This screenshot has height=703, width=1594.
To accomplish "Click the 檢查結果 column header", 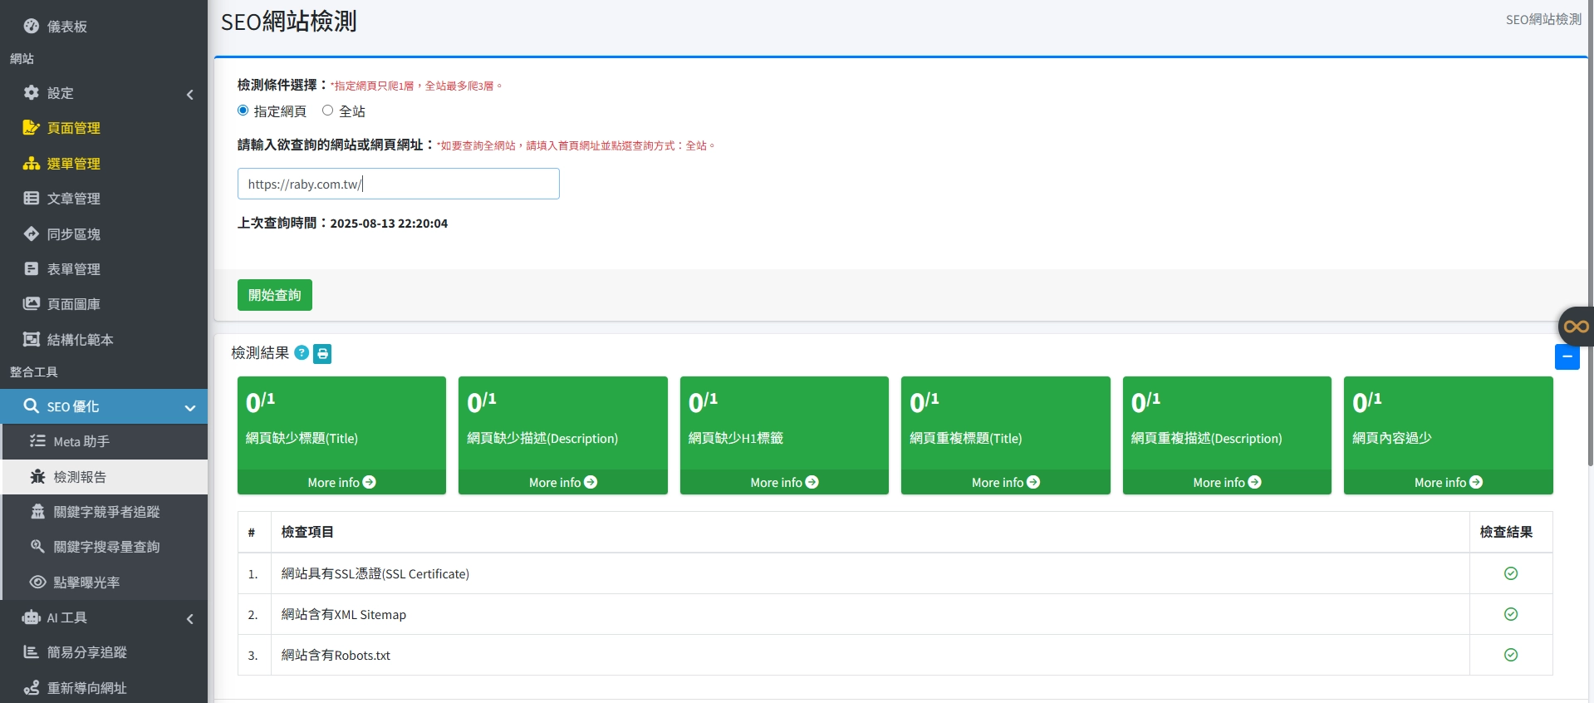I will [1506, 532].
